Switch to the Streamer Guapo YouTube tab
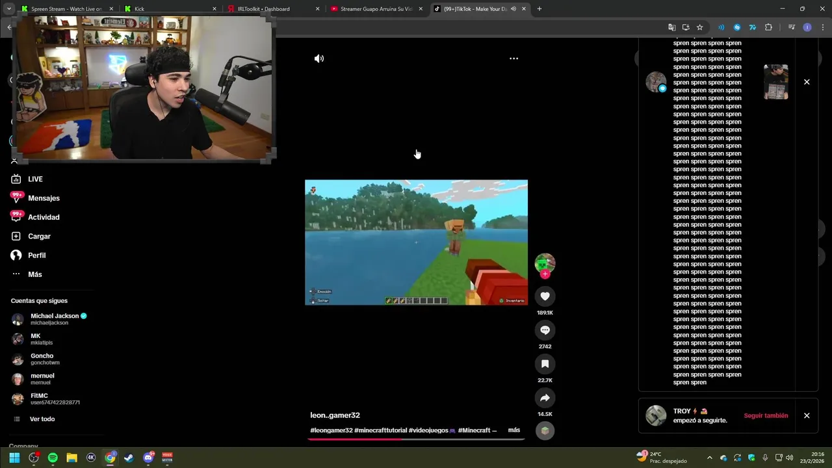The image size is (832, 468). (x=377, y=9)
